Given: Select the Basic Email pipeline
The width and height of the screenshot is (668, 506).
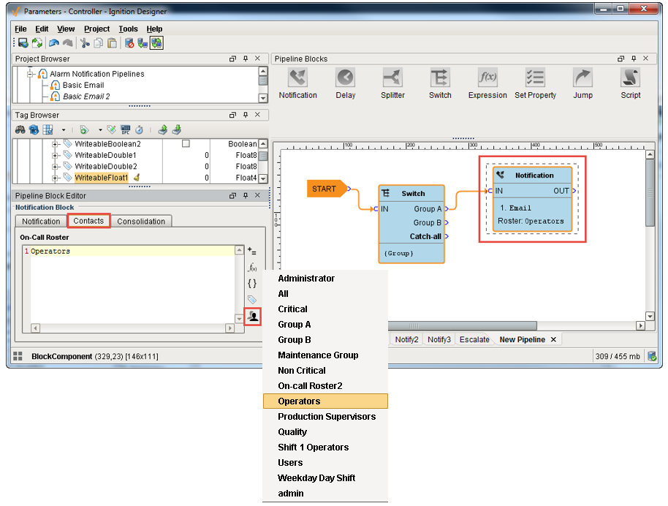Looking at the screenshot, I should [x=83, y=85].
